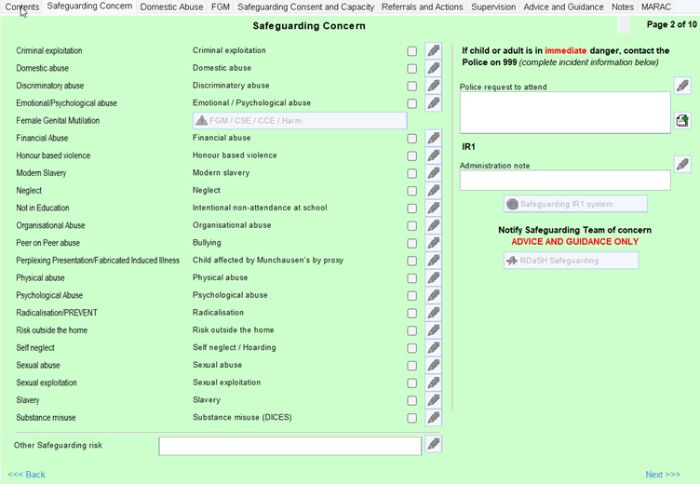Open note pencil for Sexual exploitation row

tap(433, 382)
